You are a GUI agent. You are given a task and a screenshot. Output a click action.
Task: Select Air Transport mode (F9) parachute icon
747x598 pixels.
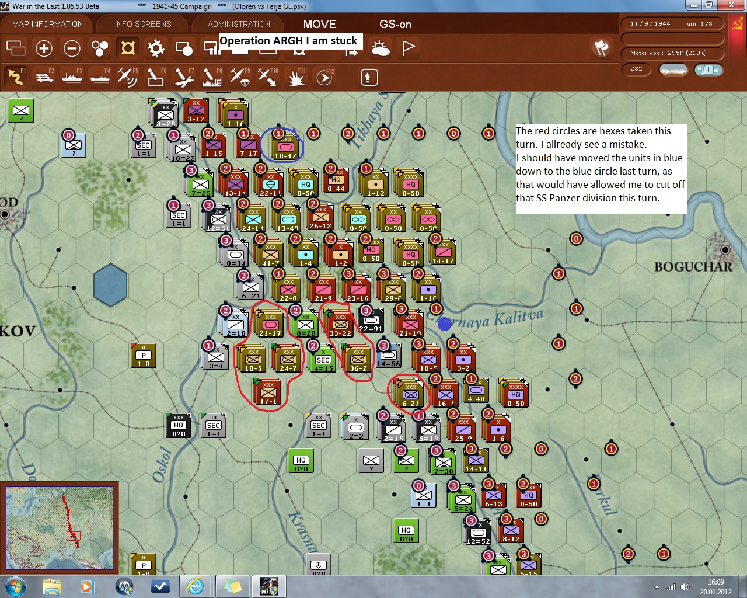[x=239, y=77]
